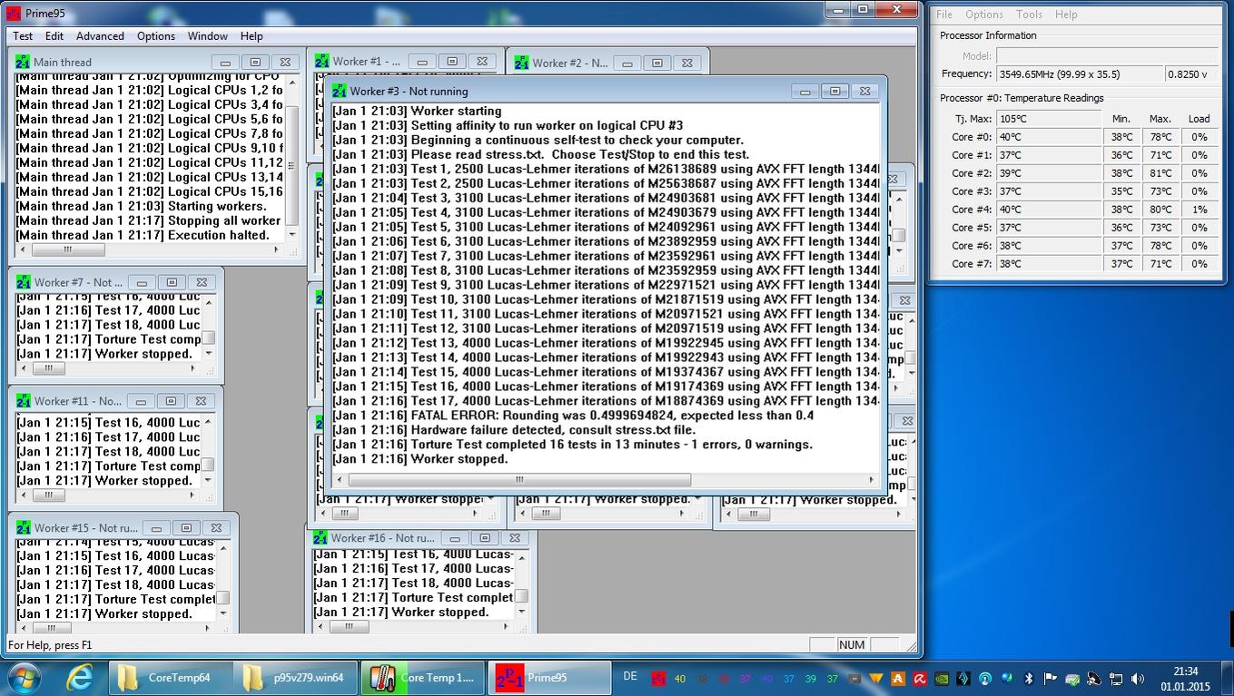Switch to Prime95 via its taskbar button
Image resolution: width=1234 pixels, height=696 pixels.
pyautogui.click(x=550, y=678)
